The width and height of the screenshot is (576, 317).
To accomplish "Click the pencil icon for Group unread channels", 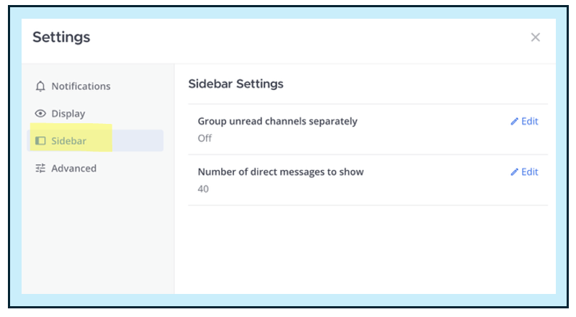I will (514, 122).
